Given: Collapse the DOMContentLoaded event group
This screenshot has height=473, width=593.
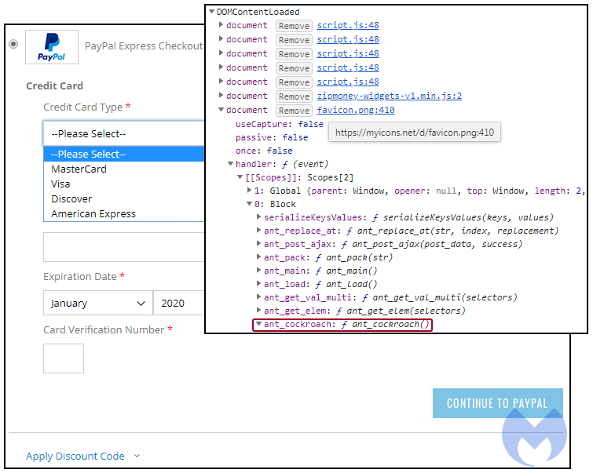Looking at the screenshot, I should pos(211,12).
